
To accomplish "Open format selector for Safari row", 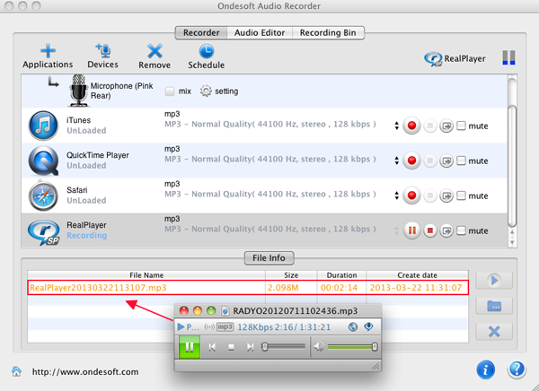I will point(396,195).
